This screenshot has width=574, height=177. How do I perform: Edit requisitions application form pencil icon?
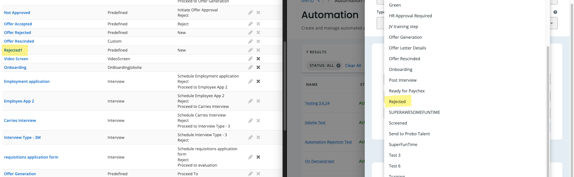(x=251, y=157)
